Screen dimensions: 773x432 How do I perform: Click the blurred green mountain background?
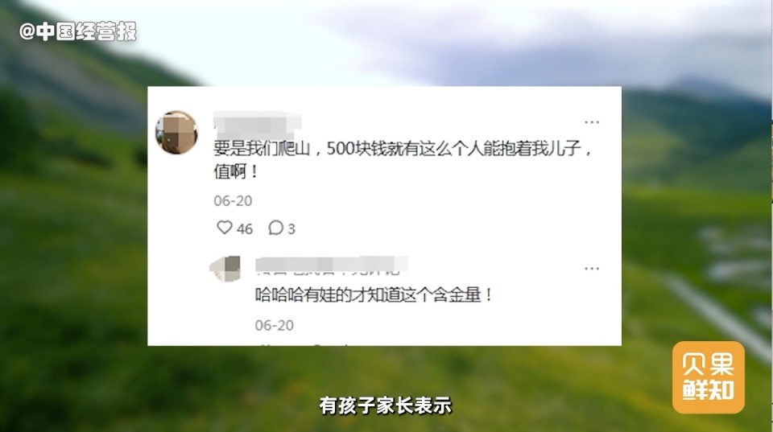click(x=74, y=246)
